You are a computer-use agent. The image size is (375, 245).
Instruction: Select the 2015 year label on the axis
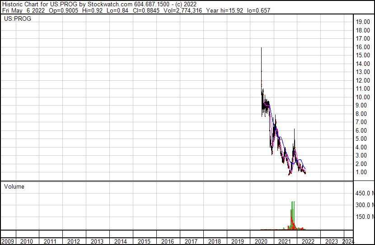coord(144,241)
